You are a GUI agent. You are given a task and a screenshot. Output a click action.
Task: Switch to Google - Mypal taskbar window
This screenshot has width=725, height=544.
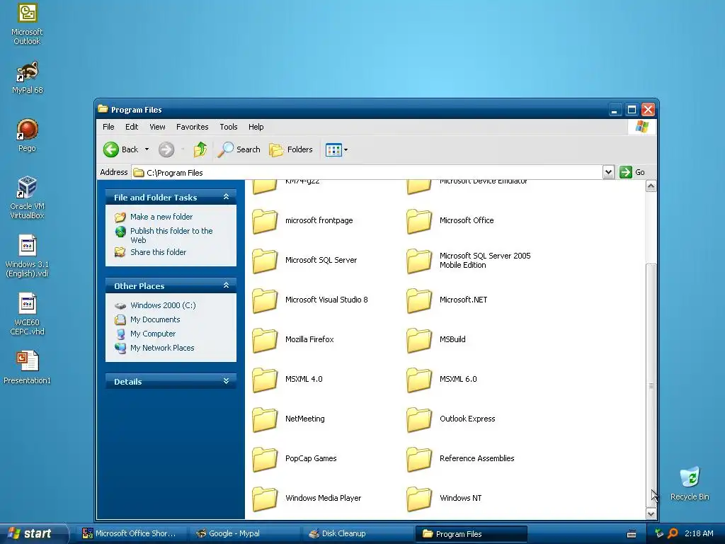(245, 534)
